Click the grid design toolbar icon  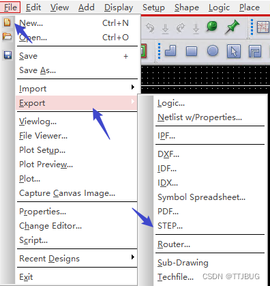[262, 27]
